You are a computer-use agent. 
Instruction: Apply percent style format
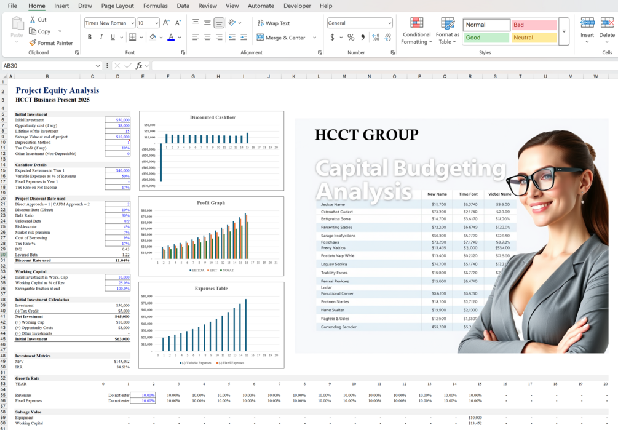click(351, 37)
